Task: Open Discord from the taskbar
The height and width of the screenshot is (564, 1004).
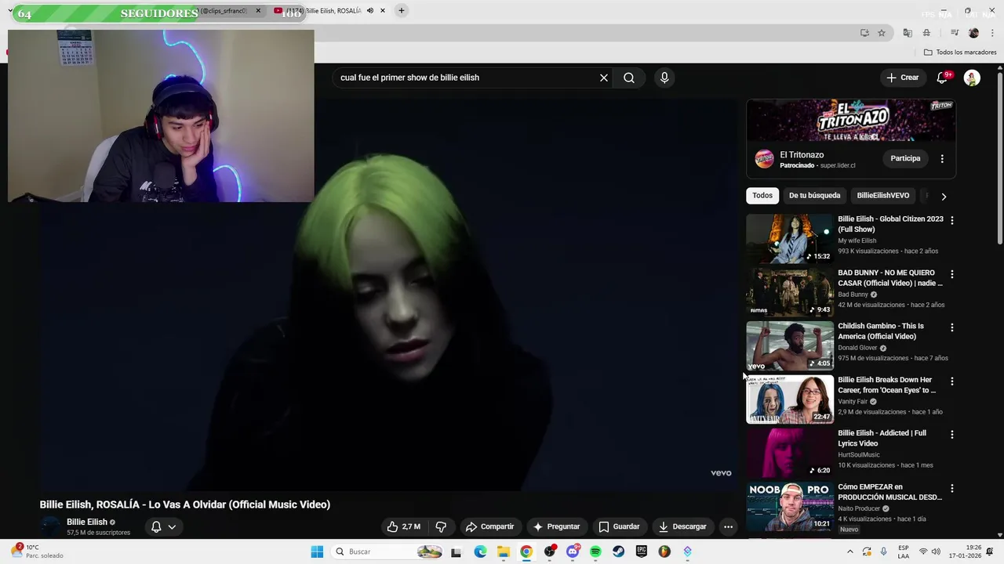Action: 573,551
